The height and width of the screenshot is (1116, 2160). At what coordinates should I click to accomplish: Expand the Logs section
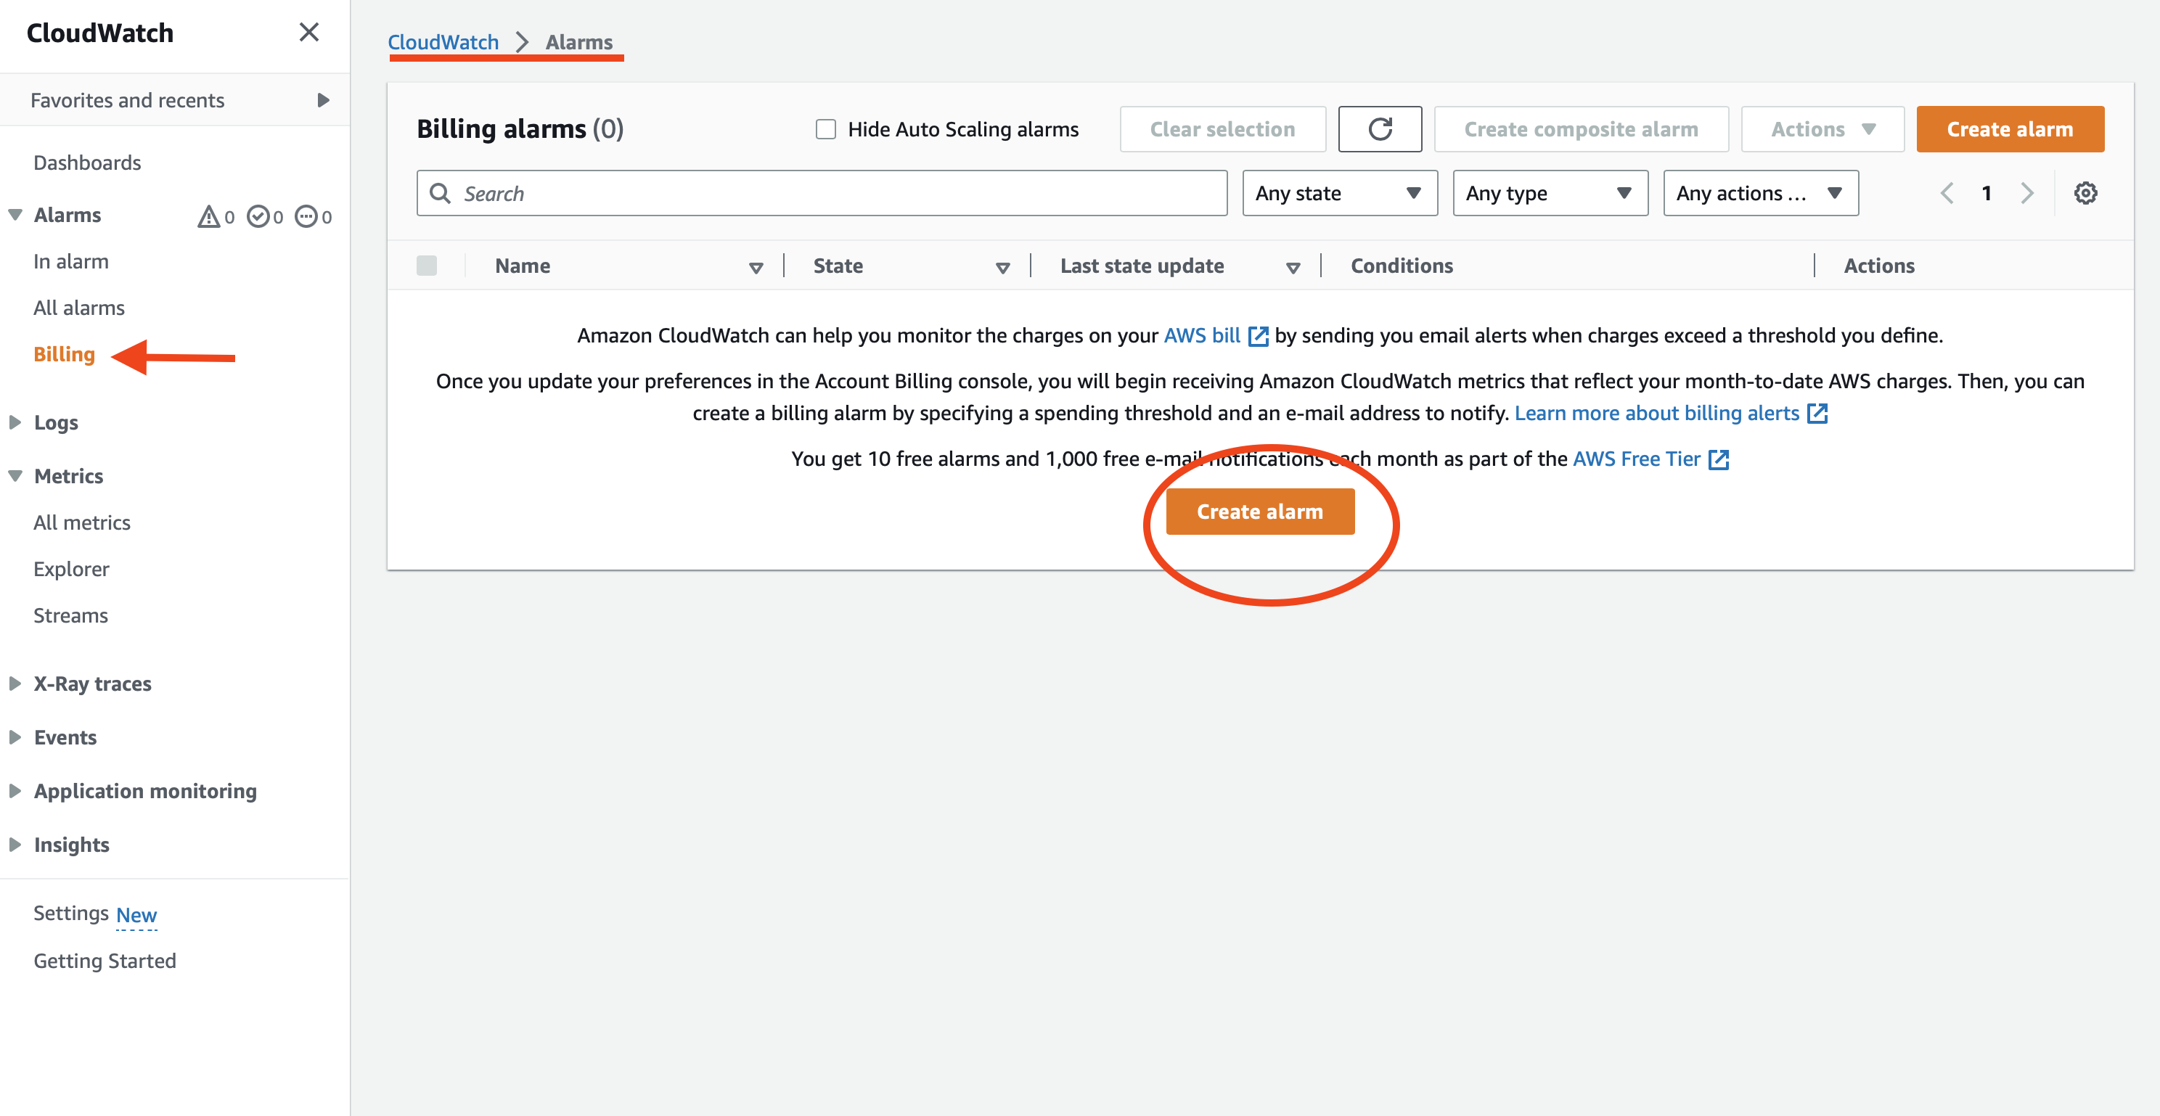pyautogui.click(x=16, y=422)
